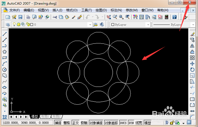Select the Hatch tool
Viewport: 198px width, 127px height.
coord(5,117)
